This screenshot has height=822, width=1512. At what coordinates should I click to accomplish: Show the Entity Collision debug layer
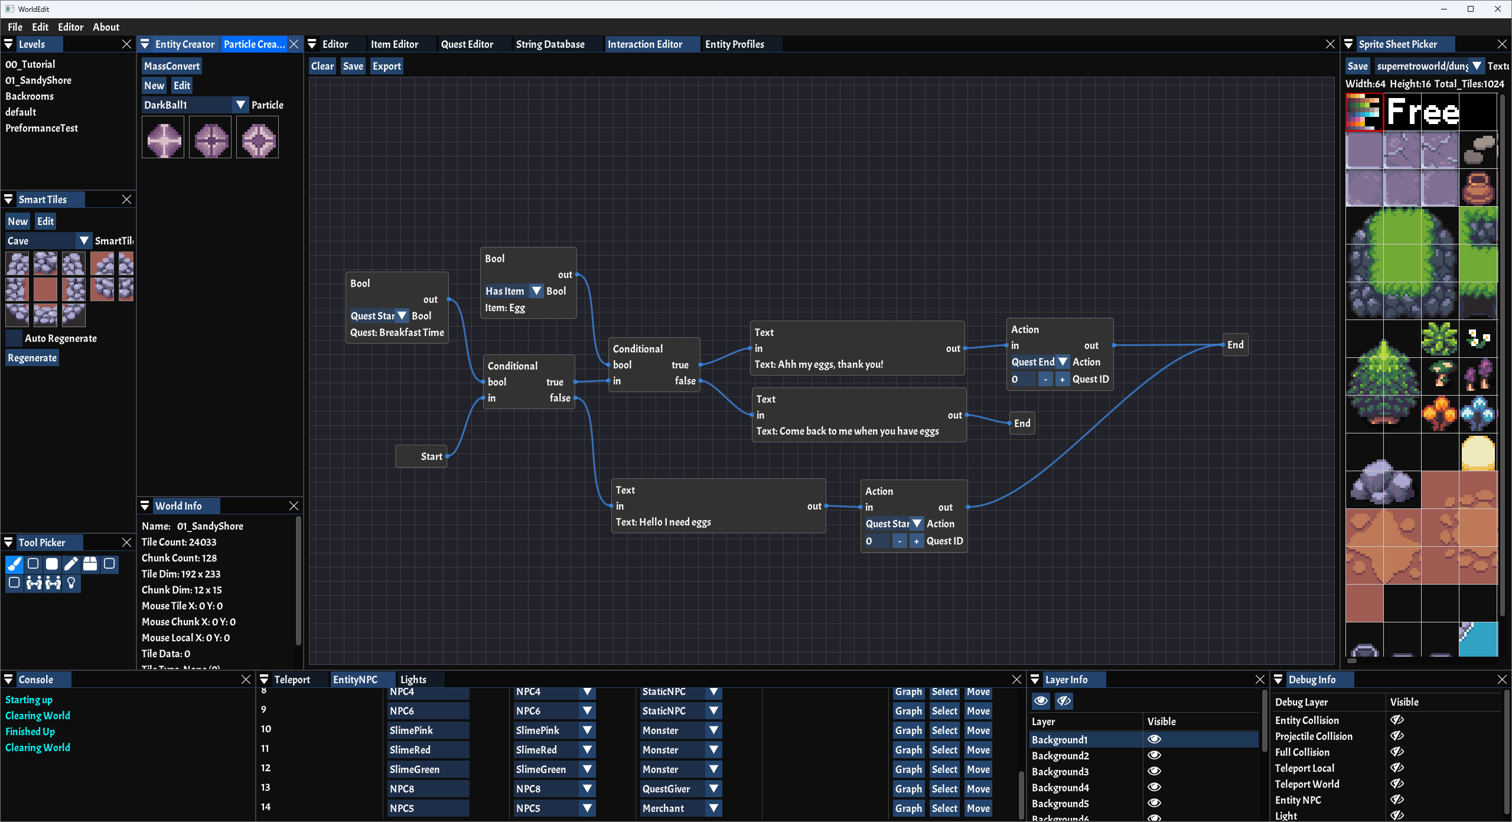1397,720
